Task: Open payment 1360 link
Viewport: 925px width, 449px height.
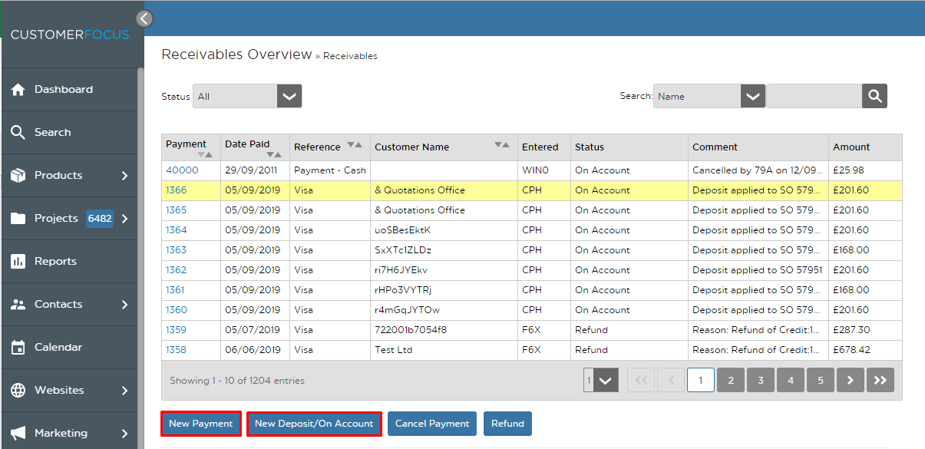Action: [x=176, y=310]
